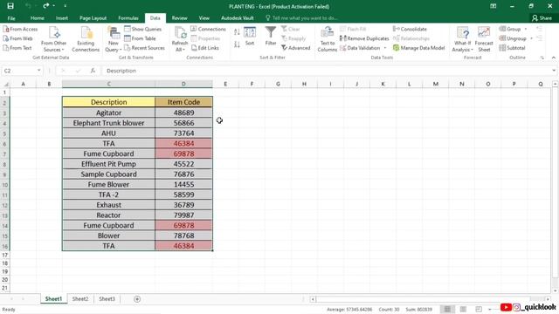This screenshot has width=559, height=314.
Task: Switch to the Review tab
Action: point(179,17)
